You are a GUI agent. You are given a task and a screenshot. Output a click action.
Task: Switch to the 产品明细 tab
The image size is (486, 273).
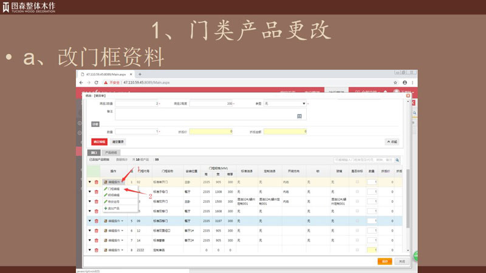110,152
